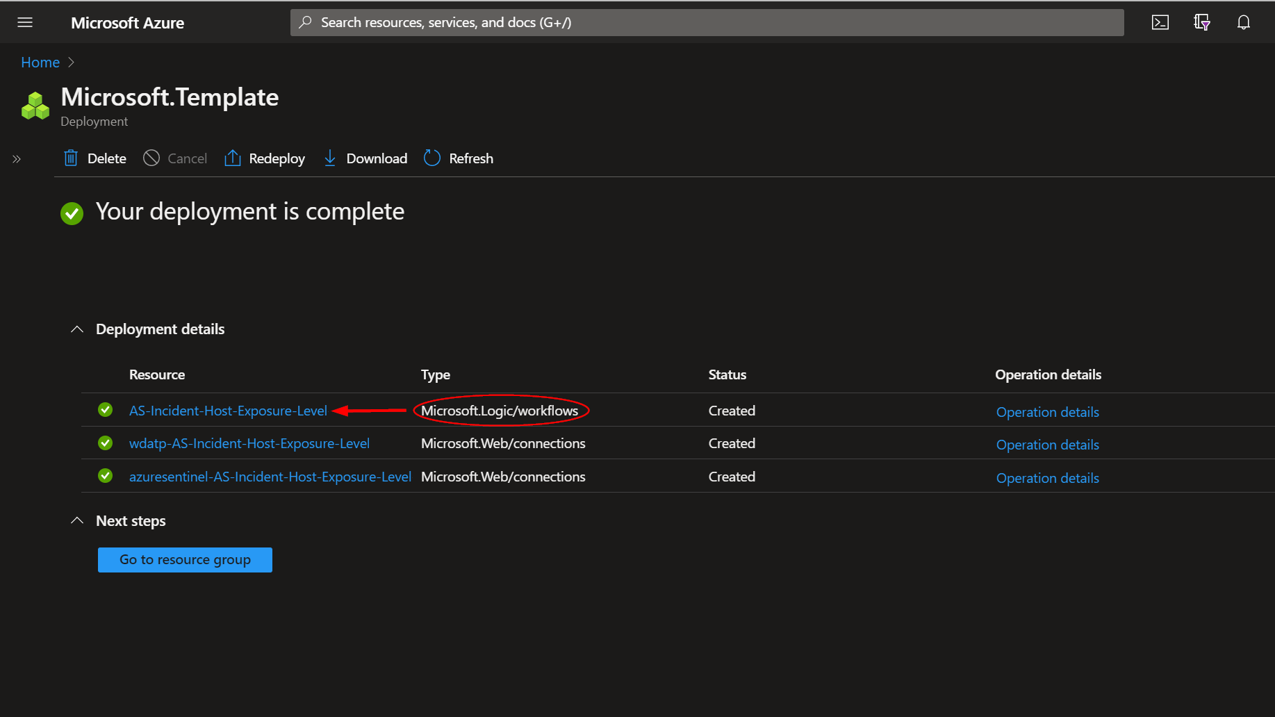The height and width of the screenshot is (717, 1275).
Task: Click the success check for azuresentinel-AS-Incident row
Action: point(106,476)
